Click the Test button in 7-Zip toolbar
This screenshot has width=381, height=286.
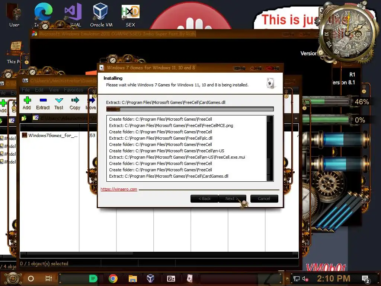(59, 104)
